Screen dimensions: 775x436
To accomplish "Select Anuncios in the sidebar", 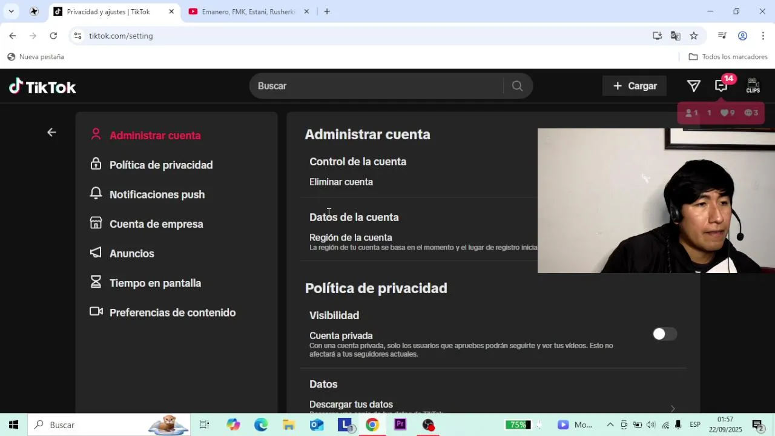I will pyautogui.click(x=132, y=254).
